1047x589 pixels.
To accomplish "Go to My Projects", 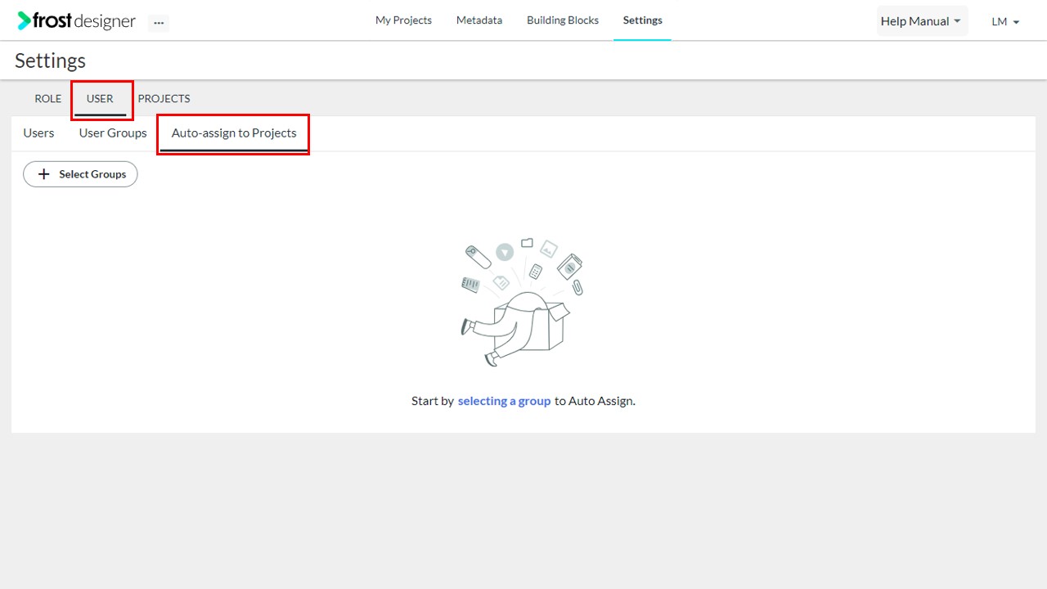I will click(403, 20).
